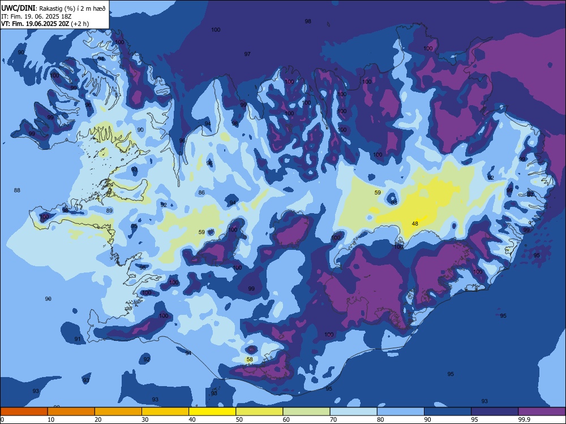Click the bright yellow 40–50 legend swatch
This screenshot has width=566, height=424.
212,412
